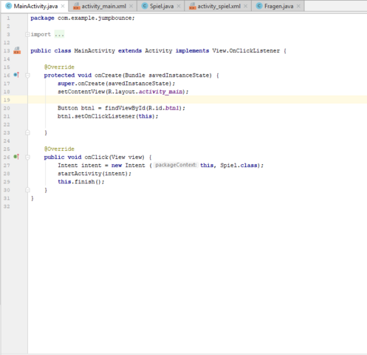Close the activity_main.xml tab
367x355 pixels.
coord(131,6)
